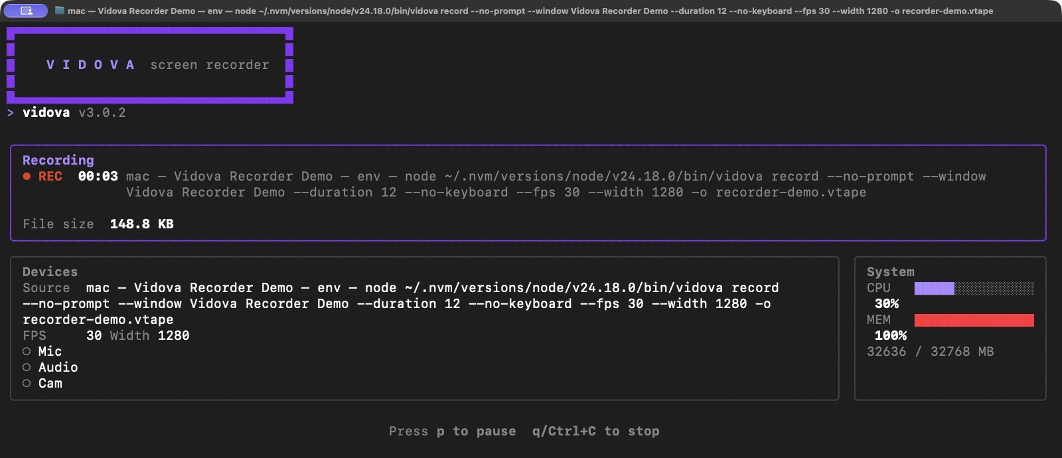Click recorder-demo.vtape in Devices panel
Viewport: 1062px width, 458px height.
(x=98, y=320)
